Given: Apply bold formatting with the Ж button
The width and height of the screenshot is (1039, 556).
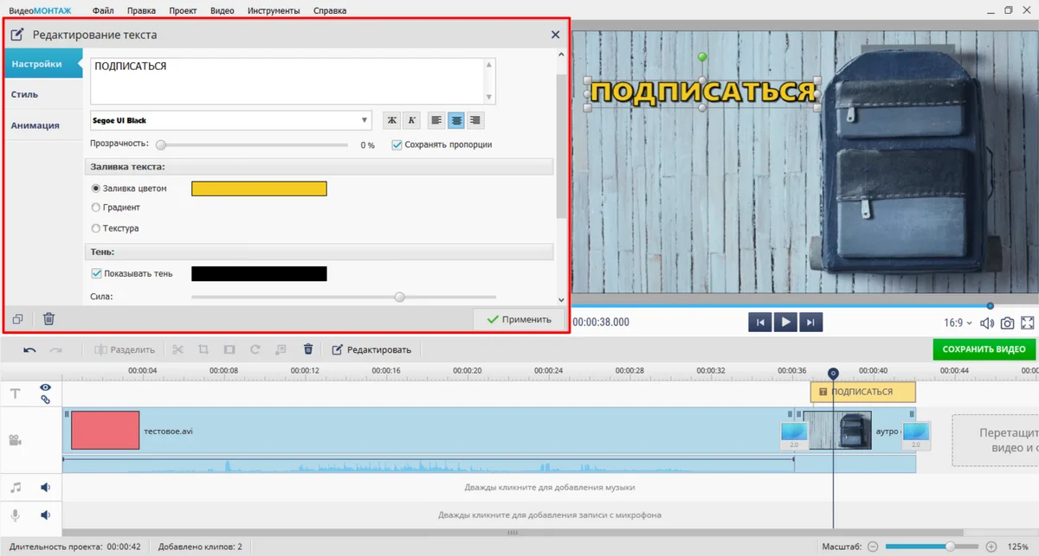Looking at the screenshot, I should (x=391, y=120).
